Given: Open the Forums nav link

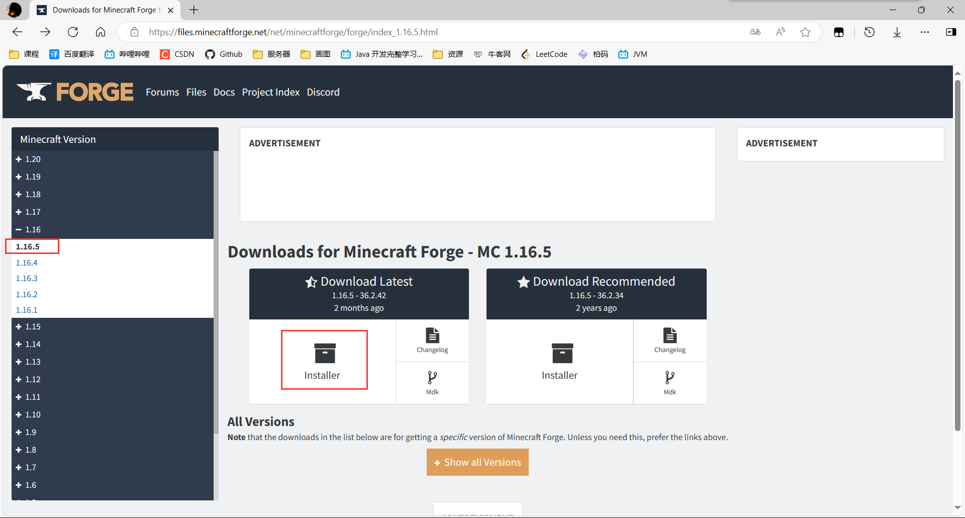Looking at the screenshot, I should click(162, 92).
